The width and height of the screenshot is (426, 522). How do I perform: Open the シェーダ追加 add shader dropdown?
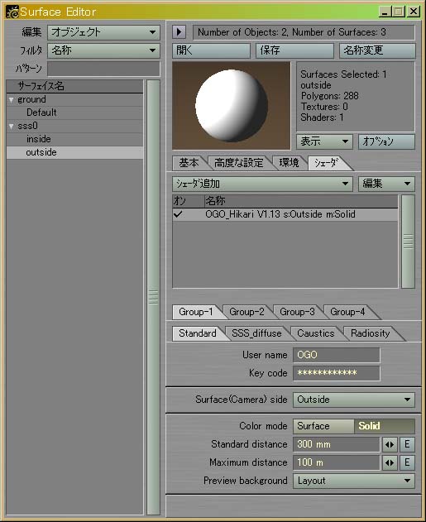click(x=262, y=184)
